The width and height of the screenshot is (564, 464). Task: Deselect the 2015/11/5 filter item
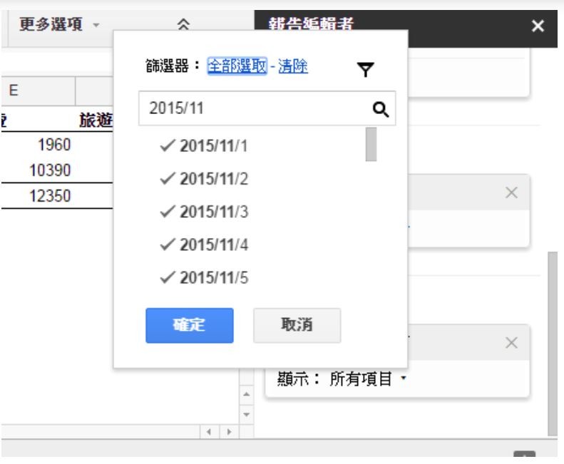point(204,278)
